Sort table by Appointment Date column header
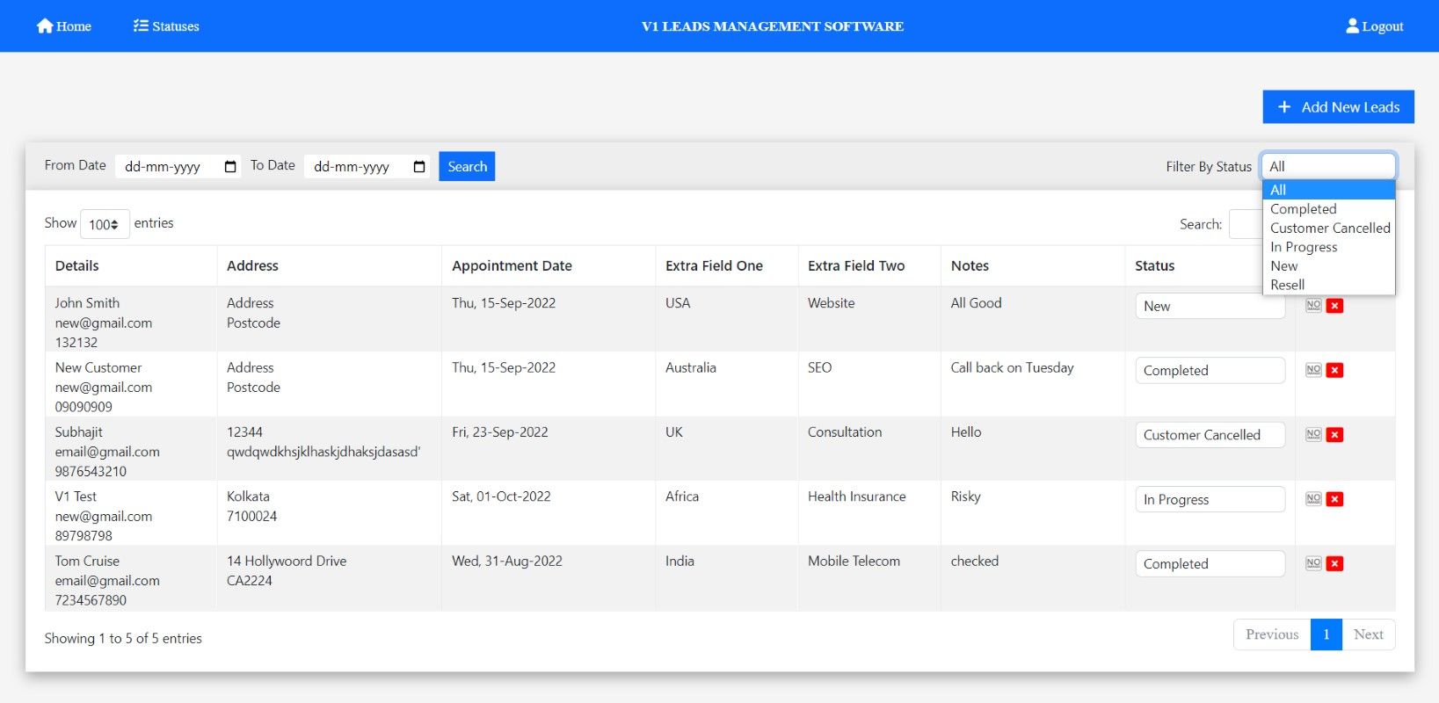The width and height of the screenshot is (1439, 703). tap(512, 265)
